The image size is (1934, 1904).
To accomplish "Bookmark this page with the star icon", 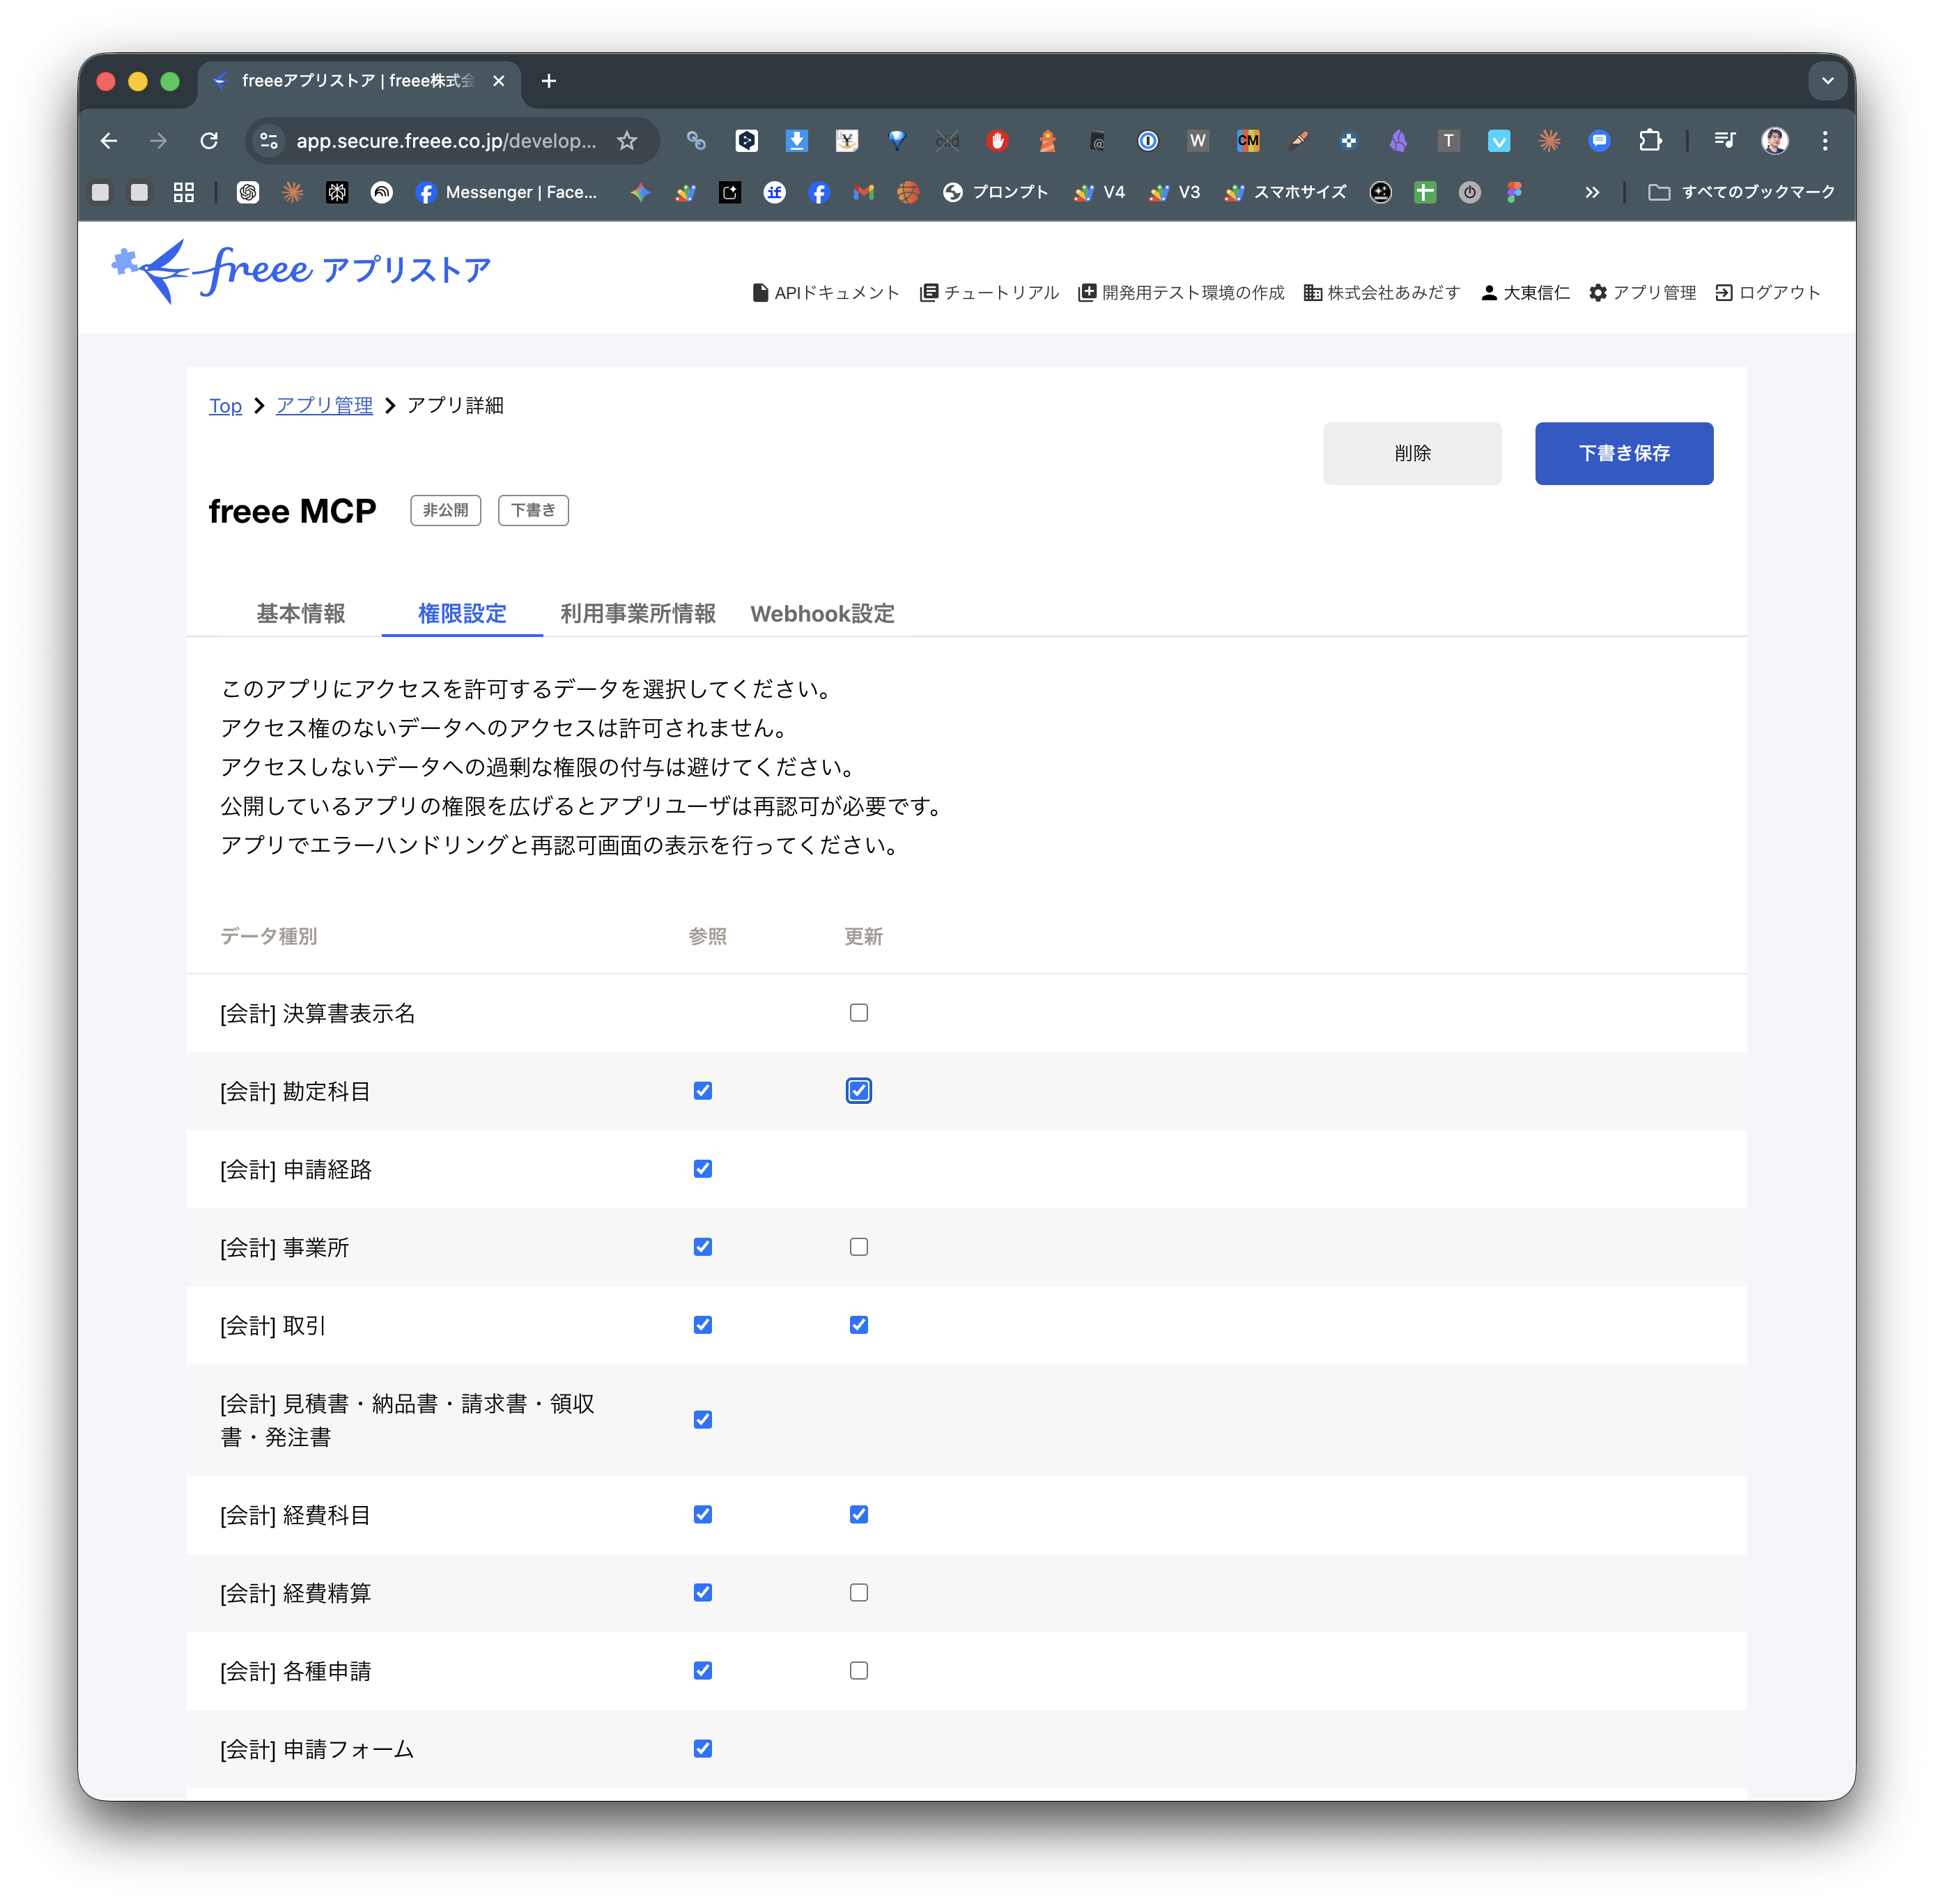I will (627, 141).
